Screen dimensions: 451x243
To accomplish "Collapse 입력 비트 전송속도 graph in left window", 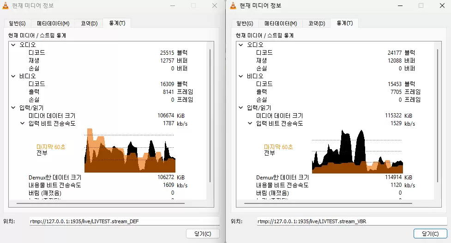I will click(x=23, y=123).
